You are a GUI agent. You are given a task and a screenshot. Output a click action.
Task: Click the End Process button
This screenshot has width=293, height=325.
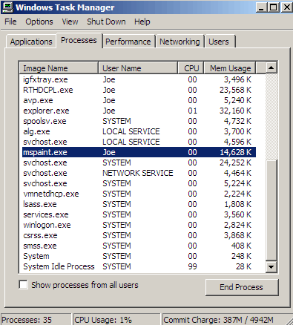pos(242,287)
